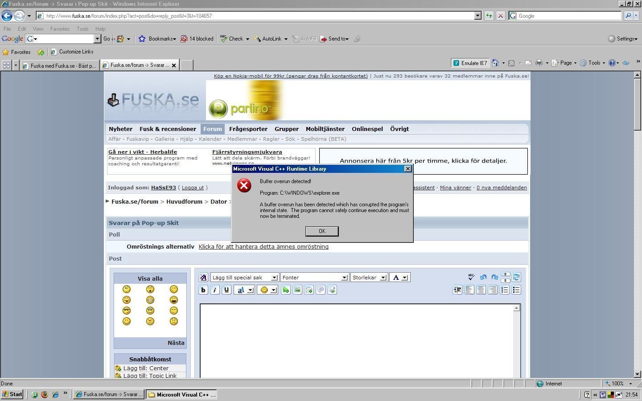Click the back navigation button
642x401 pixels.
(7, 16)
